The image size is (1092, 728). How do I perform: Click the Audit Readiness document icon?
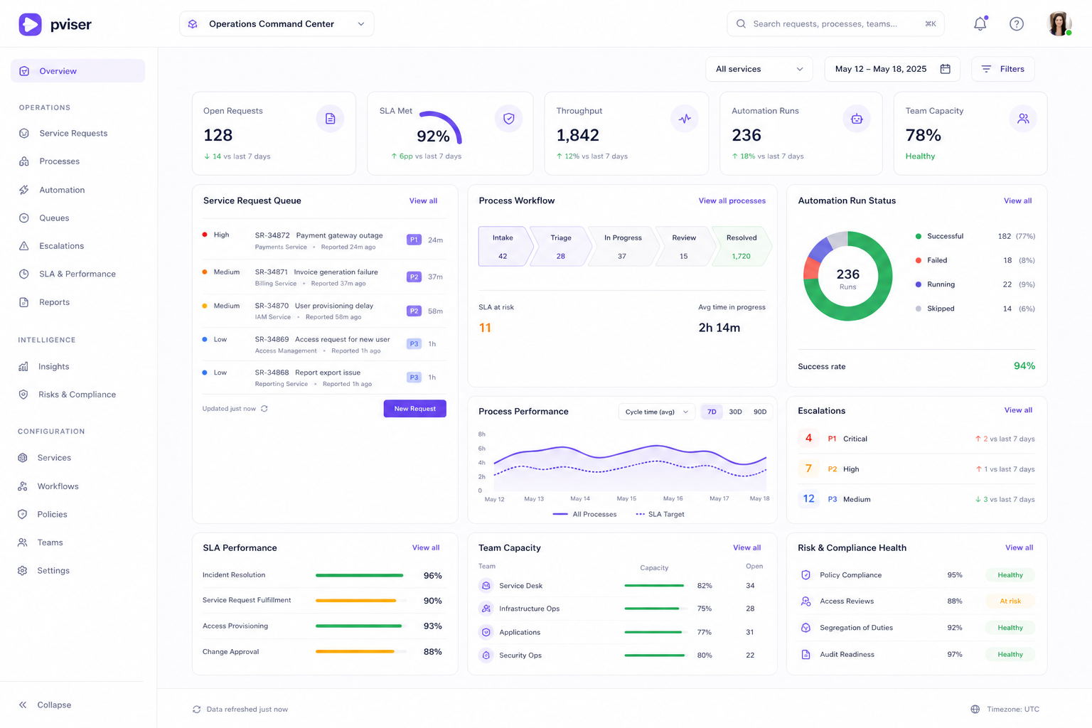806,655
